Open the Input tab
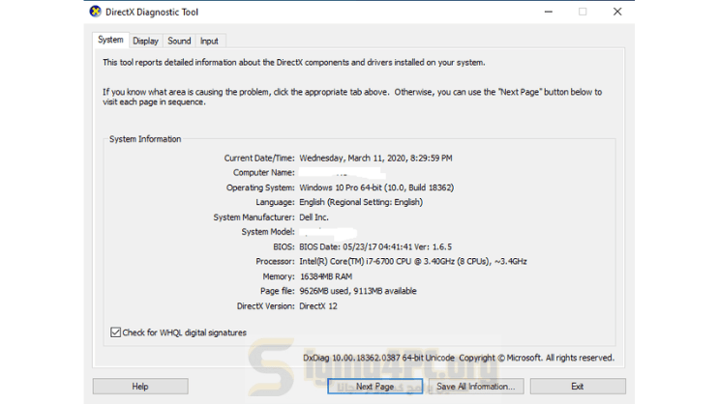Screen dimensions: 719x404 (x=209, y=41)
